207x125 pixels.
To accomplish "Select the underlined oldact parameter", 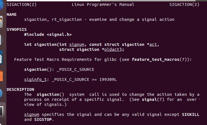I will 113,49.
